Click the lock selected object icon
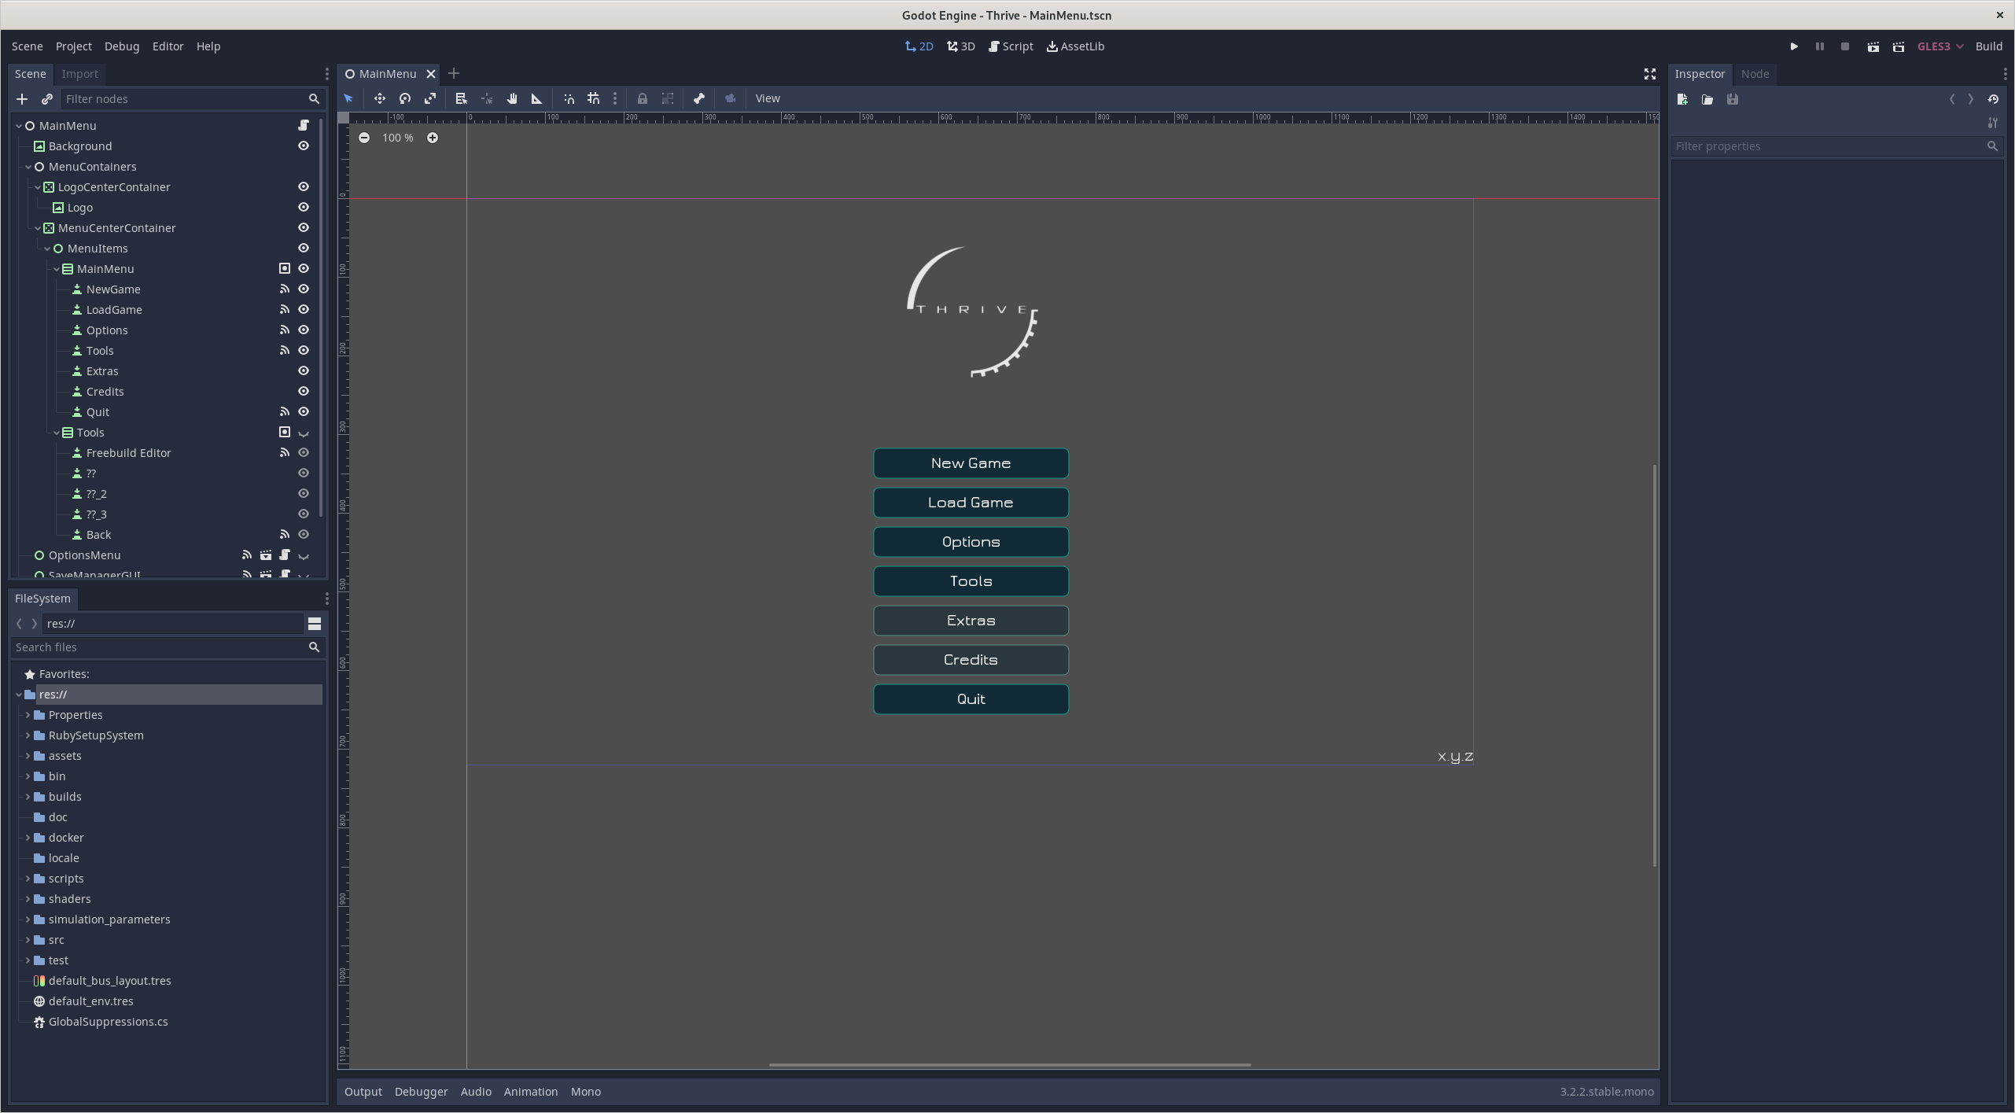2015x1113 pixels. 643,98
